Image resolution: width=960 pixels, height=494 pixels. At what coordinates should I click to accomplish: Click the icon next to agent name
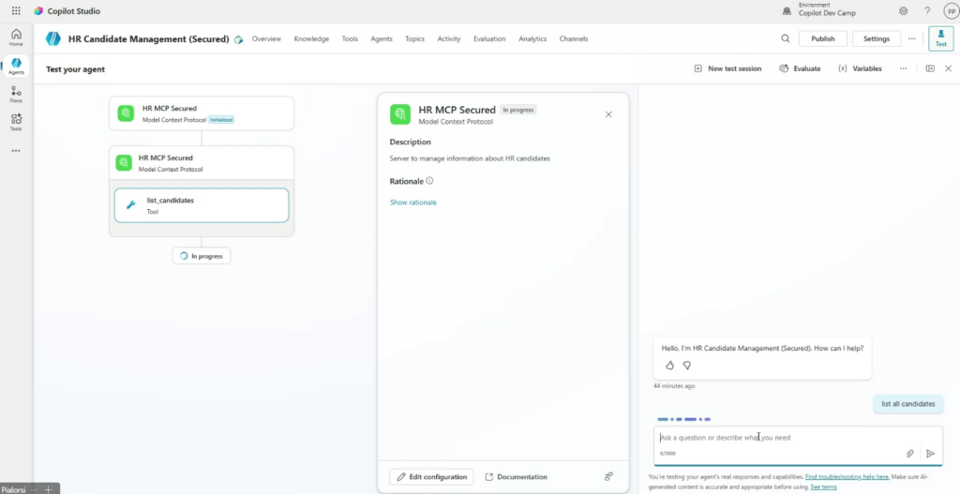pos(238,39)
